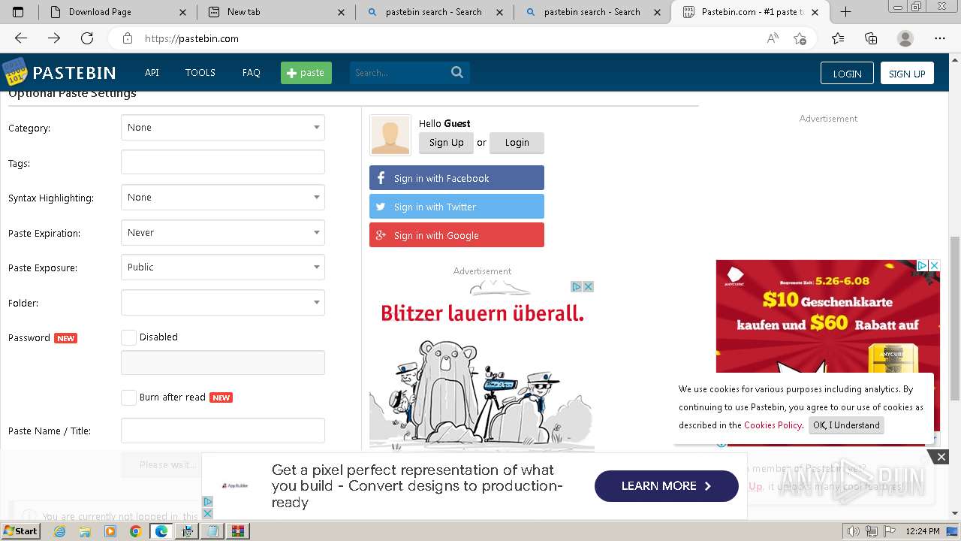Close the Download Page tab
Screen dimensions: 961x541
[x=184, y=12]
